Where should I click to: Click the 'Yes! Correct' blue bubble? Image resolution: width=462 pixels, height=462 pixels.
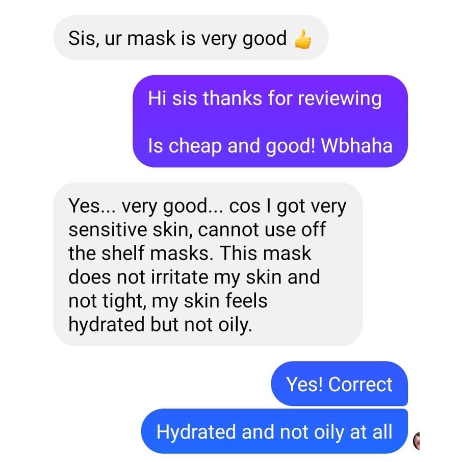pos(340,384)
